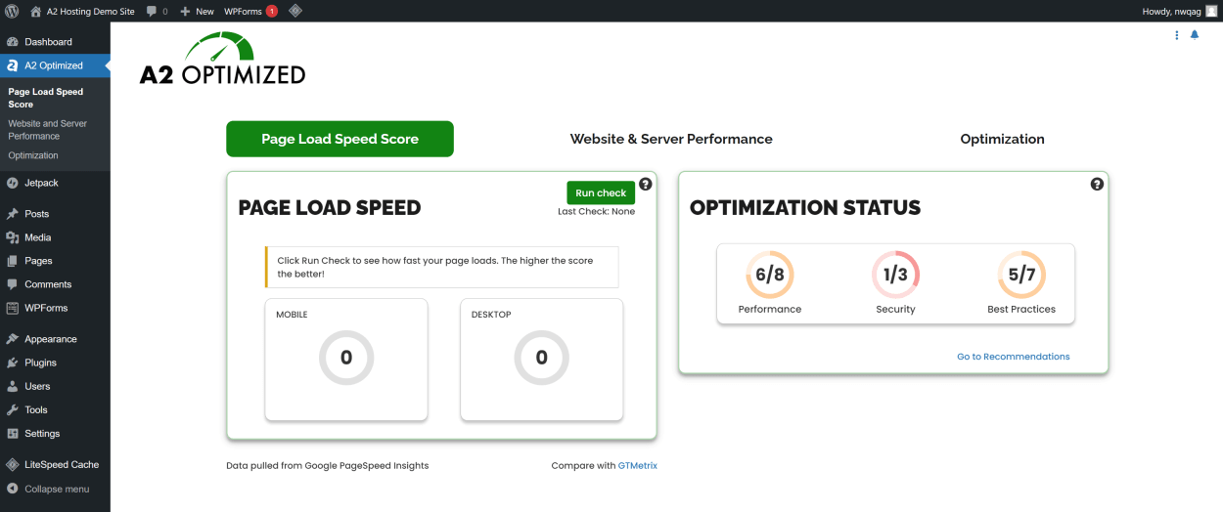Click the Pages sidebar icon
The width and height of the screenshot is (1223, 512).
click(13, 261)
